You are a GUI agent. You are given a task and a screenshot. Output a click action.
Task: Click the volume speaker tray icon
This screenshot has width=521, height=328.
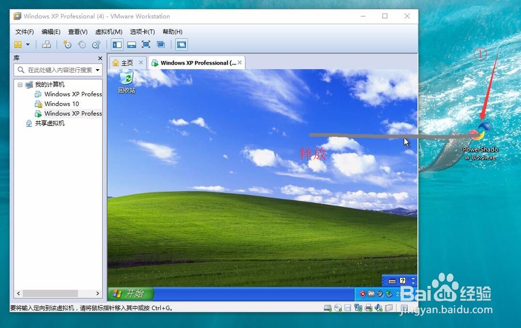(x=380, y=294)
